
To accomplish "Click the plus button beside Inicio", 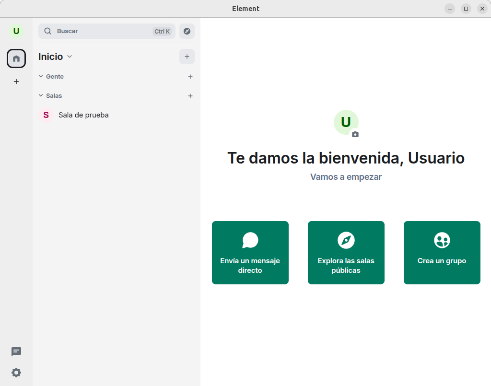I will 187,57.
